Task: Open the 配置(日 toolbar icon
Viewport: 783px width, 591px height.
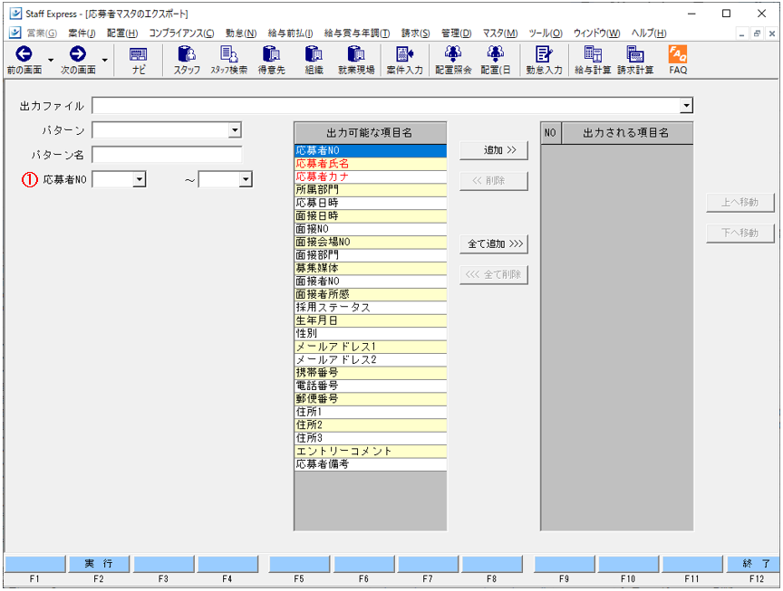Action: point(496,60)
